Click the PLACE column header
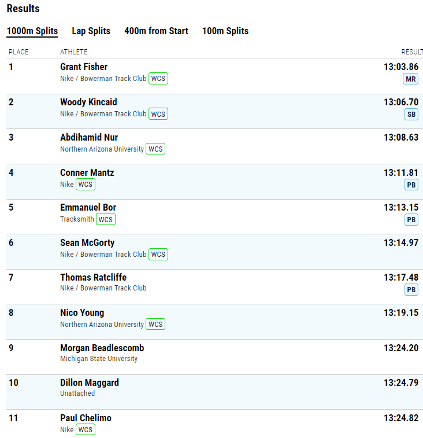Screen dimensions: 423x438 pos(18,52)
